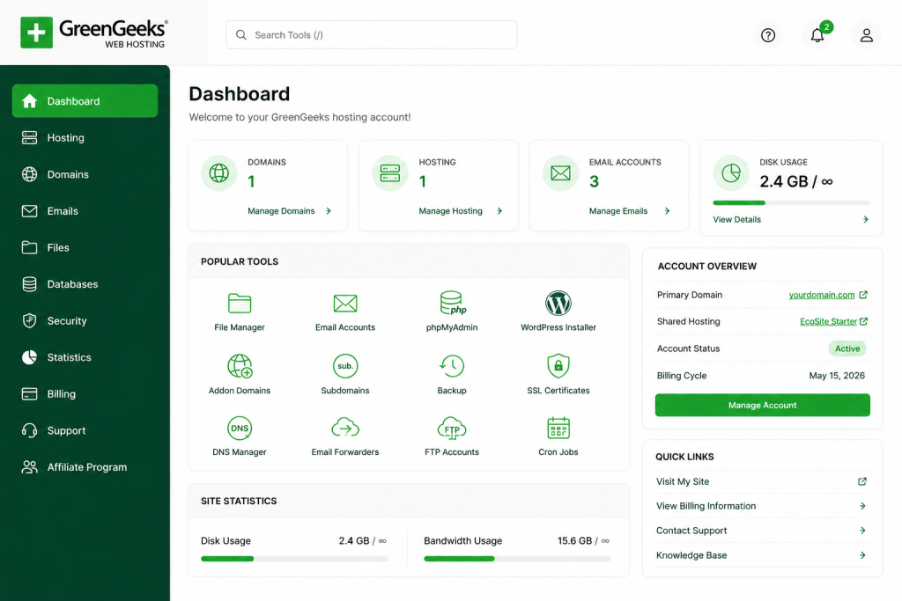The width and height of the screenshot is (902, 601).
Task: Click arrow beside Knowledge Base
Action: click(862, 555)
